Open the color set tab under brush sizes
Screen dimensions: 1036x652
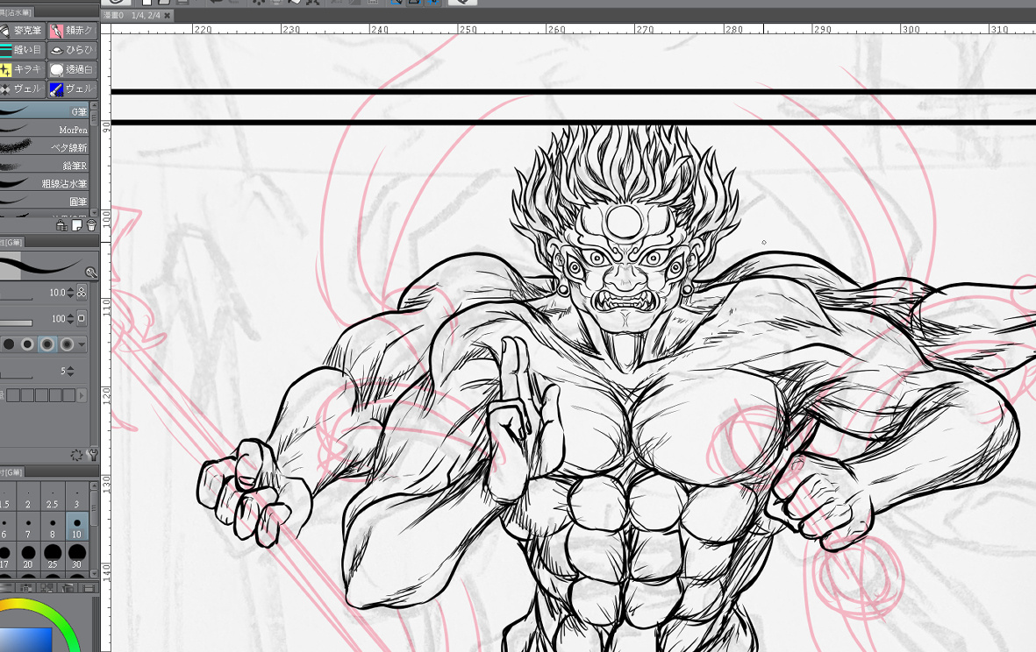25,587
